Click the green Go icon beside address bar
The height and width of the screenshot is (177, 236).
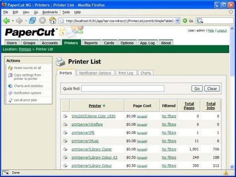[x=185, y=21]
